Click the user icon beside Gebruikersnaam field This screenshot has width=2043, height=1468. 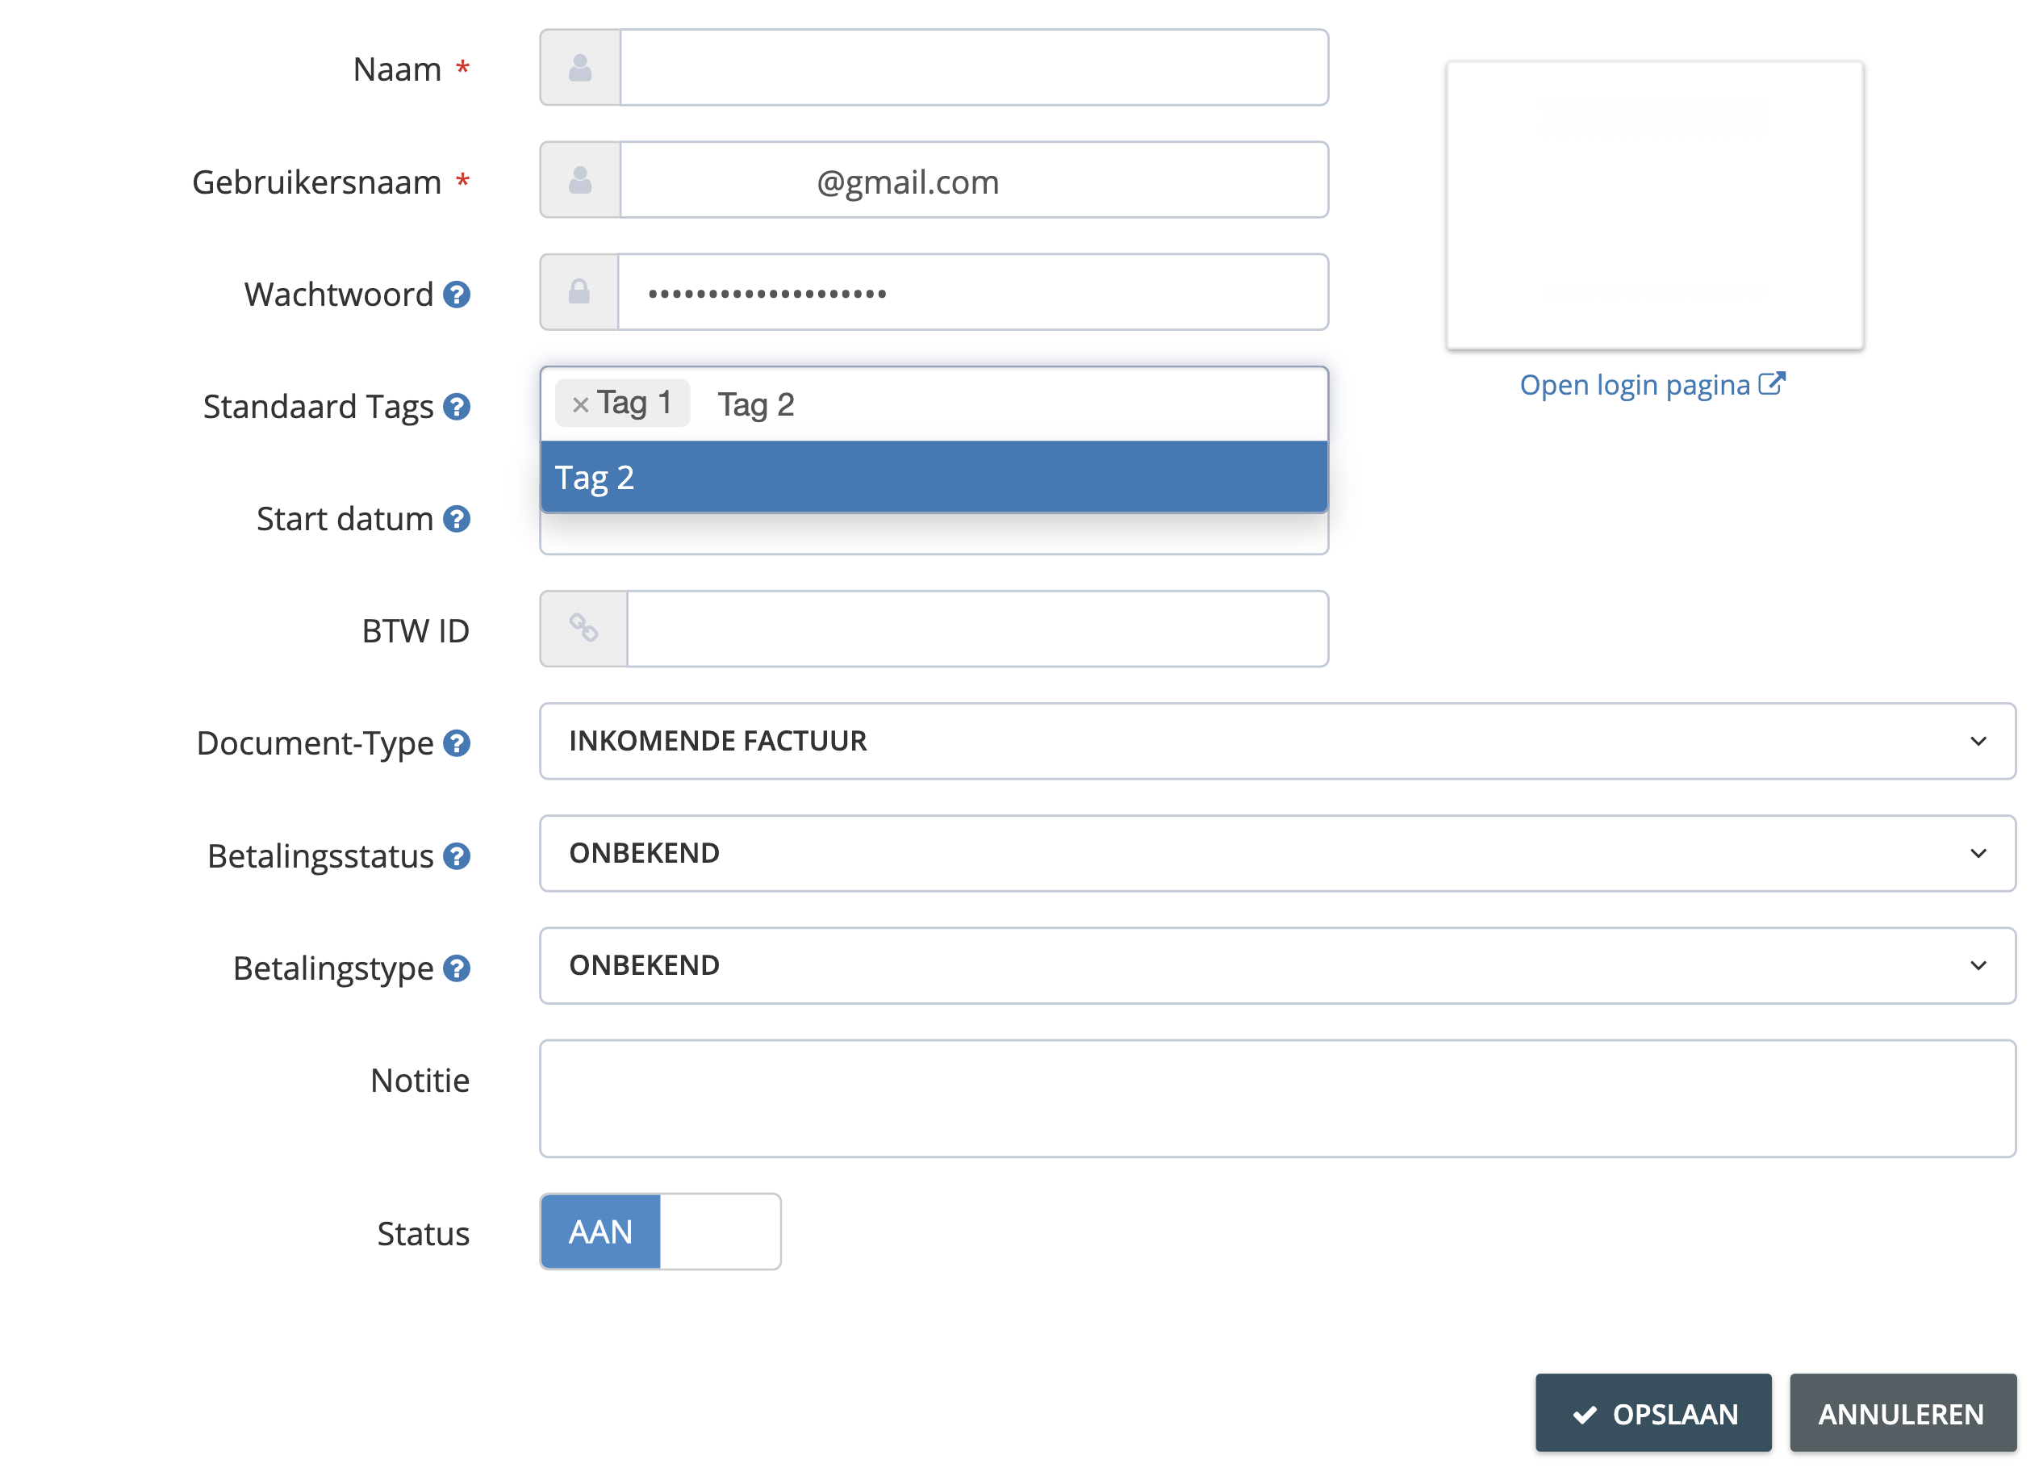[580, 180]
